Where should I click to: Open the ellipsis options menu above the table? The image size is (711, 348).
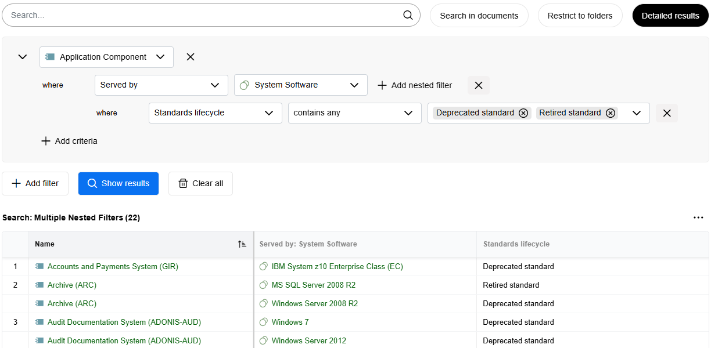coord(698,217)
